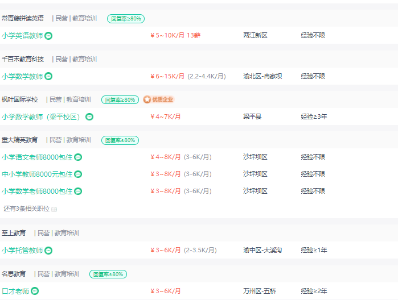The height and width of the screenshot is (300, 398).
Task: Open company page 枫叶国际学校
Action: pyautogui.click(x=19, y=99)
